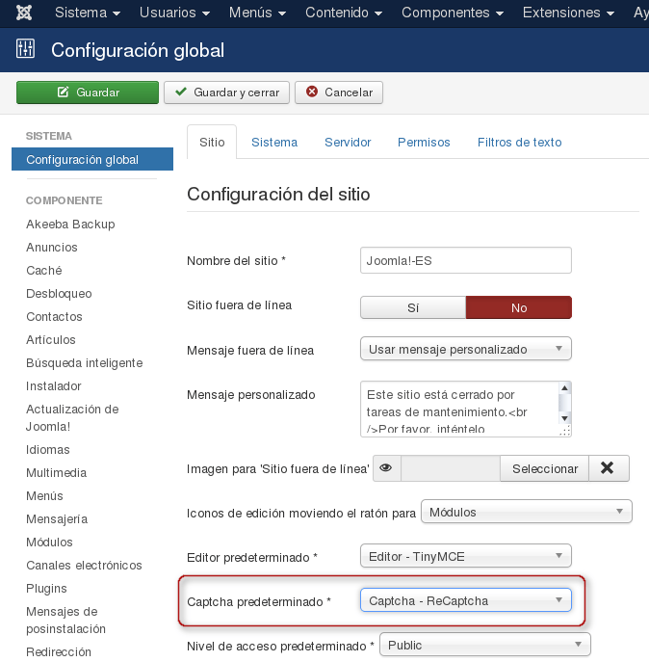
Task: Click the resize handle of Mensaje personalizado textarea
Action: [x=565, y=431]
